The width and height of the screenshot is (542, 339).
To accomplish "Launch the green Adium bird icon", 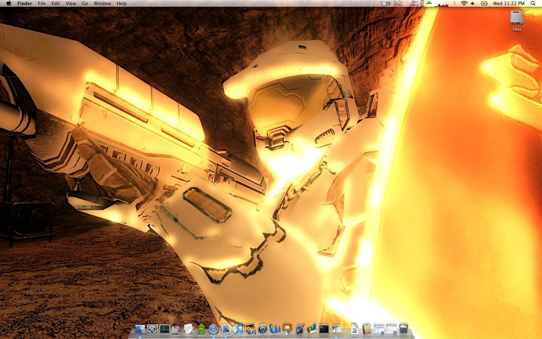I will pyautogui.click(x=201, y=329).
